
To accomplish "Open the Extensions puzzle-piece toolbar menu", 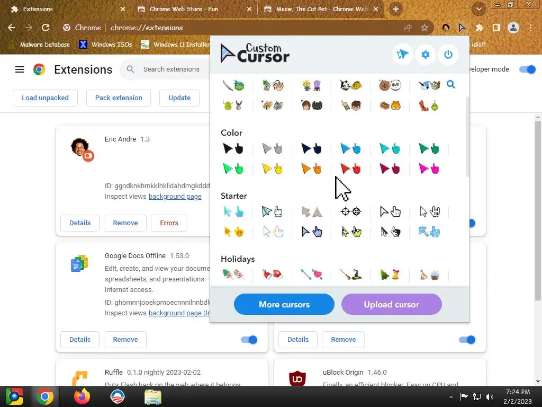I will (479, 28).
